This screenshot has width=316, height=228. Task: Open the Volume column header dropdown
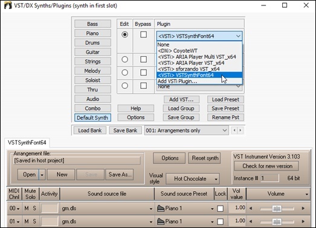click(306, 194)
